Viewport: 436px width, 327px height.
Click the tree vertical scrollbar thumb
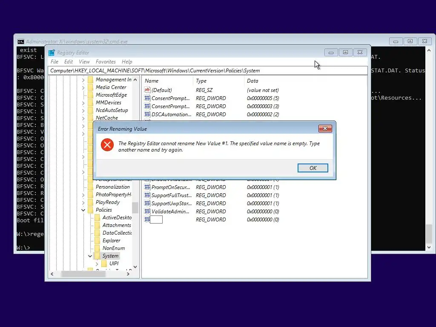click(x=135, y=207)
